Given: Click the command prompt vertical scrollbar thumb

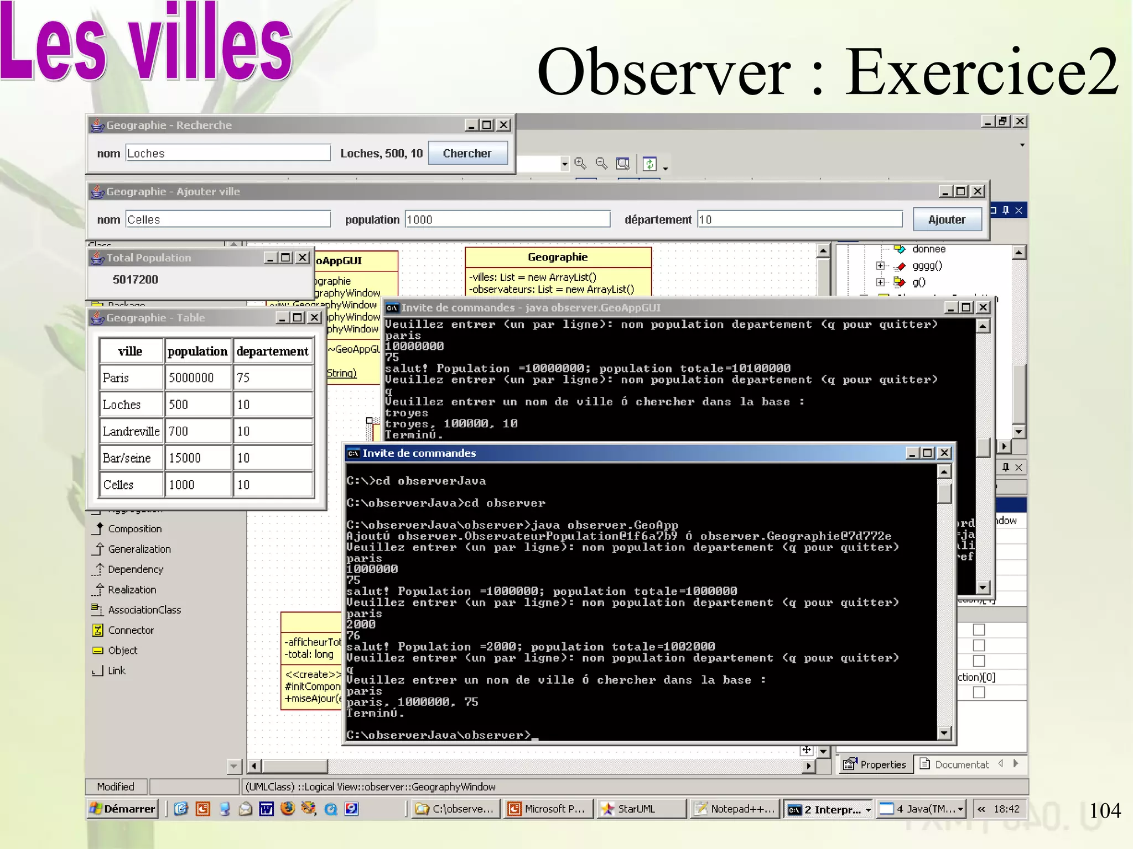Looking at the screenshot, I should [944, 493].
